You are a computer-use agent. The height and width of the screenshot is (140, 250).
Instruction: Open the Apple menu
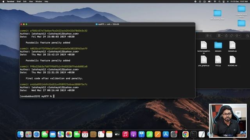pos(4,2)
